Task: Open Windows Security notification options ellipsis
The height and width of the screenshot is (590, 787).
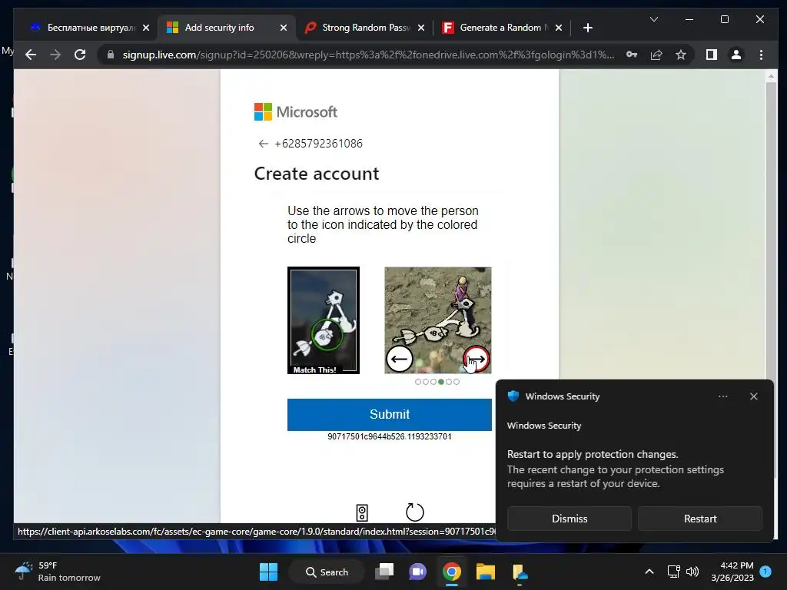Action: coord(722,396)
